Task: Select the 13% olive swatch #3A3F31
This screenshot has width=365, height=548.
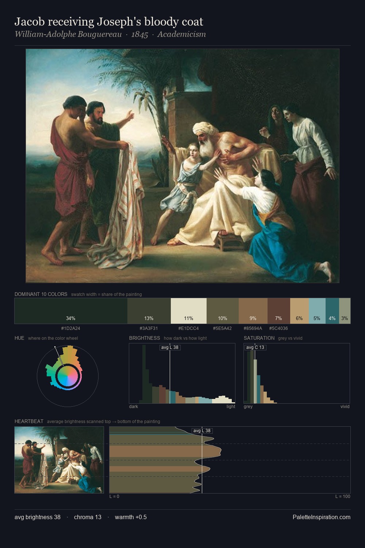Action: pyautogui.click(x=149, y=311)
